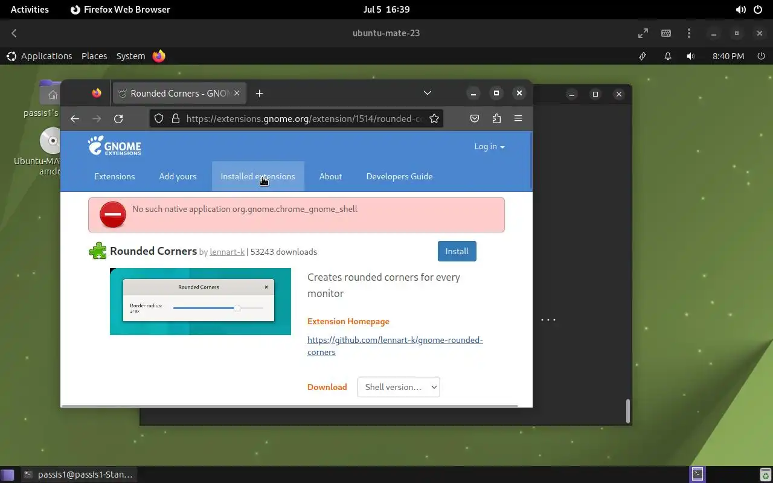Close the Rounded Corners tab
Screen dimensions: 773x483
237,93
